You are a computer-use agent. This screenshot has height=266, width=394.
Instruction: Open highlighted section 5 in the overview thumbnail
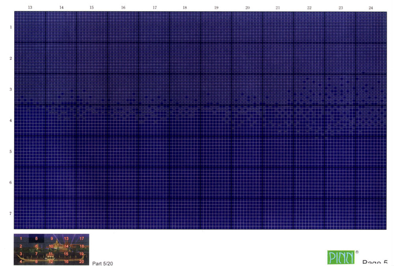(37, 238)
